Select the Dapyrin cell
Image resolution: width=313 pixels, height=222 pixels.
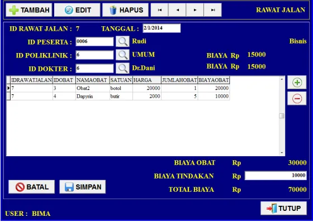point(93,96)
